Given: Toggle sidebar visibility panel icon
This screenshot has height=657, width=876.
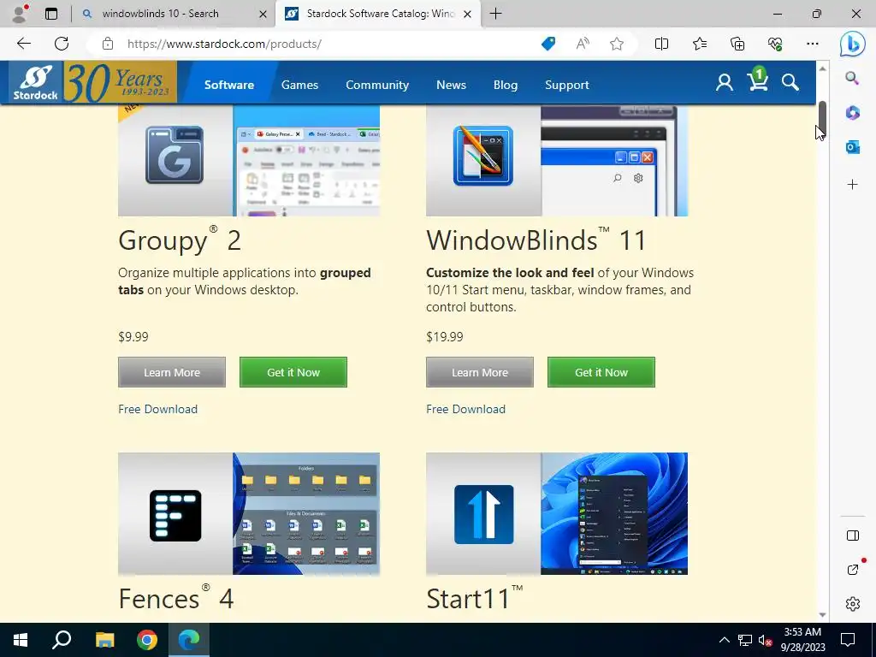Looking at the screenshot, I should (853, 536).
